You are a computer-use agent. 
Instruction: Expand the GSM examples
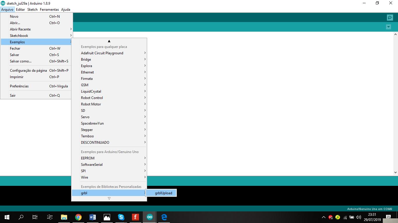[x=109, y=85]
